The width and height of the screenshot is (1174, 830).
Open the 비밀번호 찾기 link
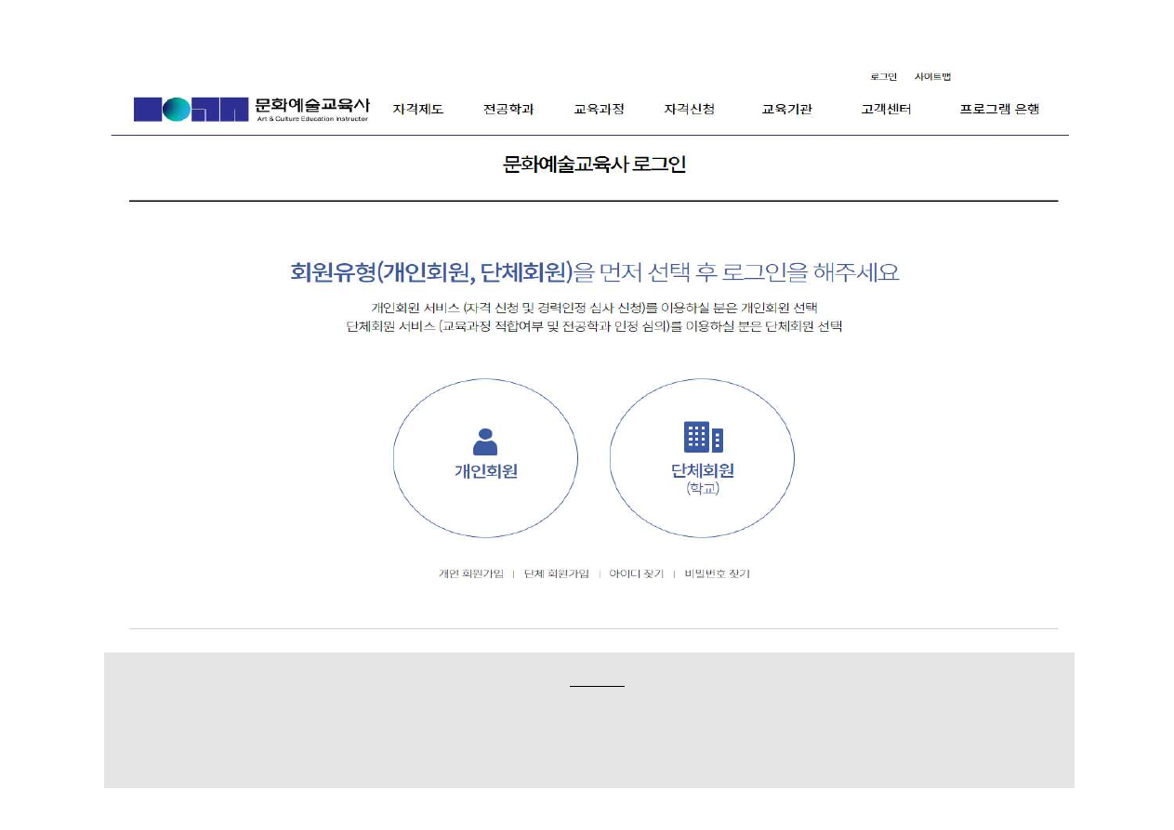point(717,574)
